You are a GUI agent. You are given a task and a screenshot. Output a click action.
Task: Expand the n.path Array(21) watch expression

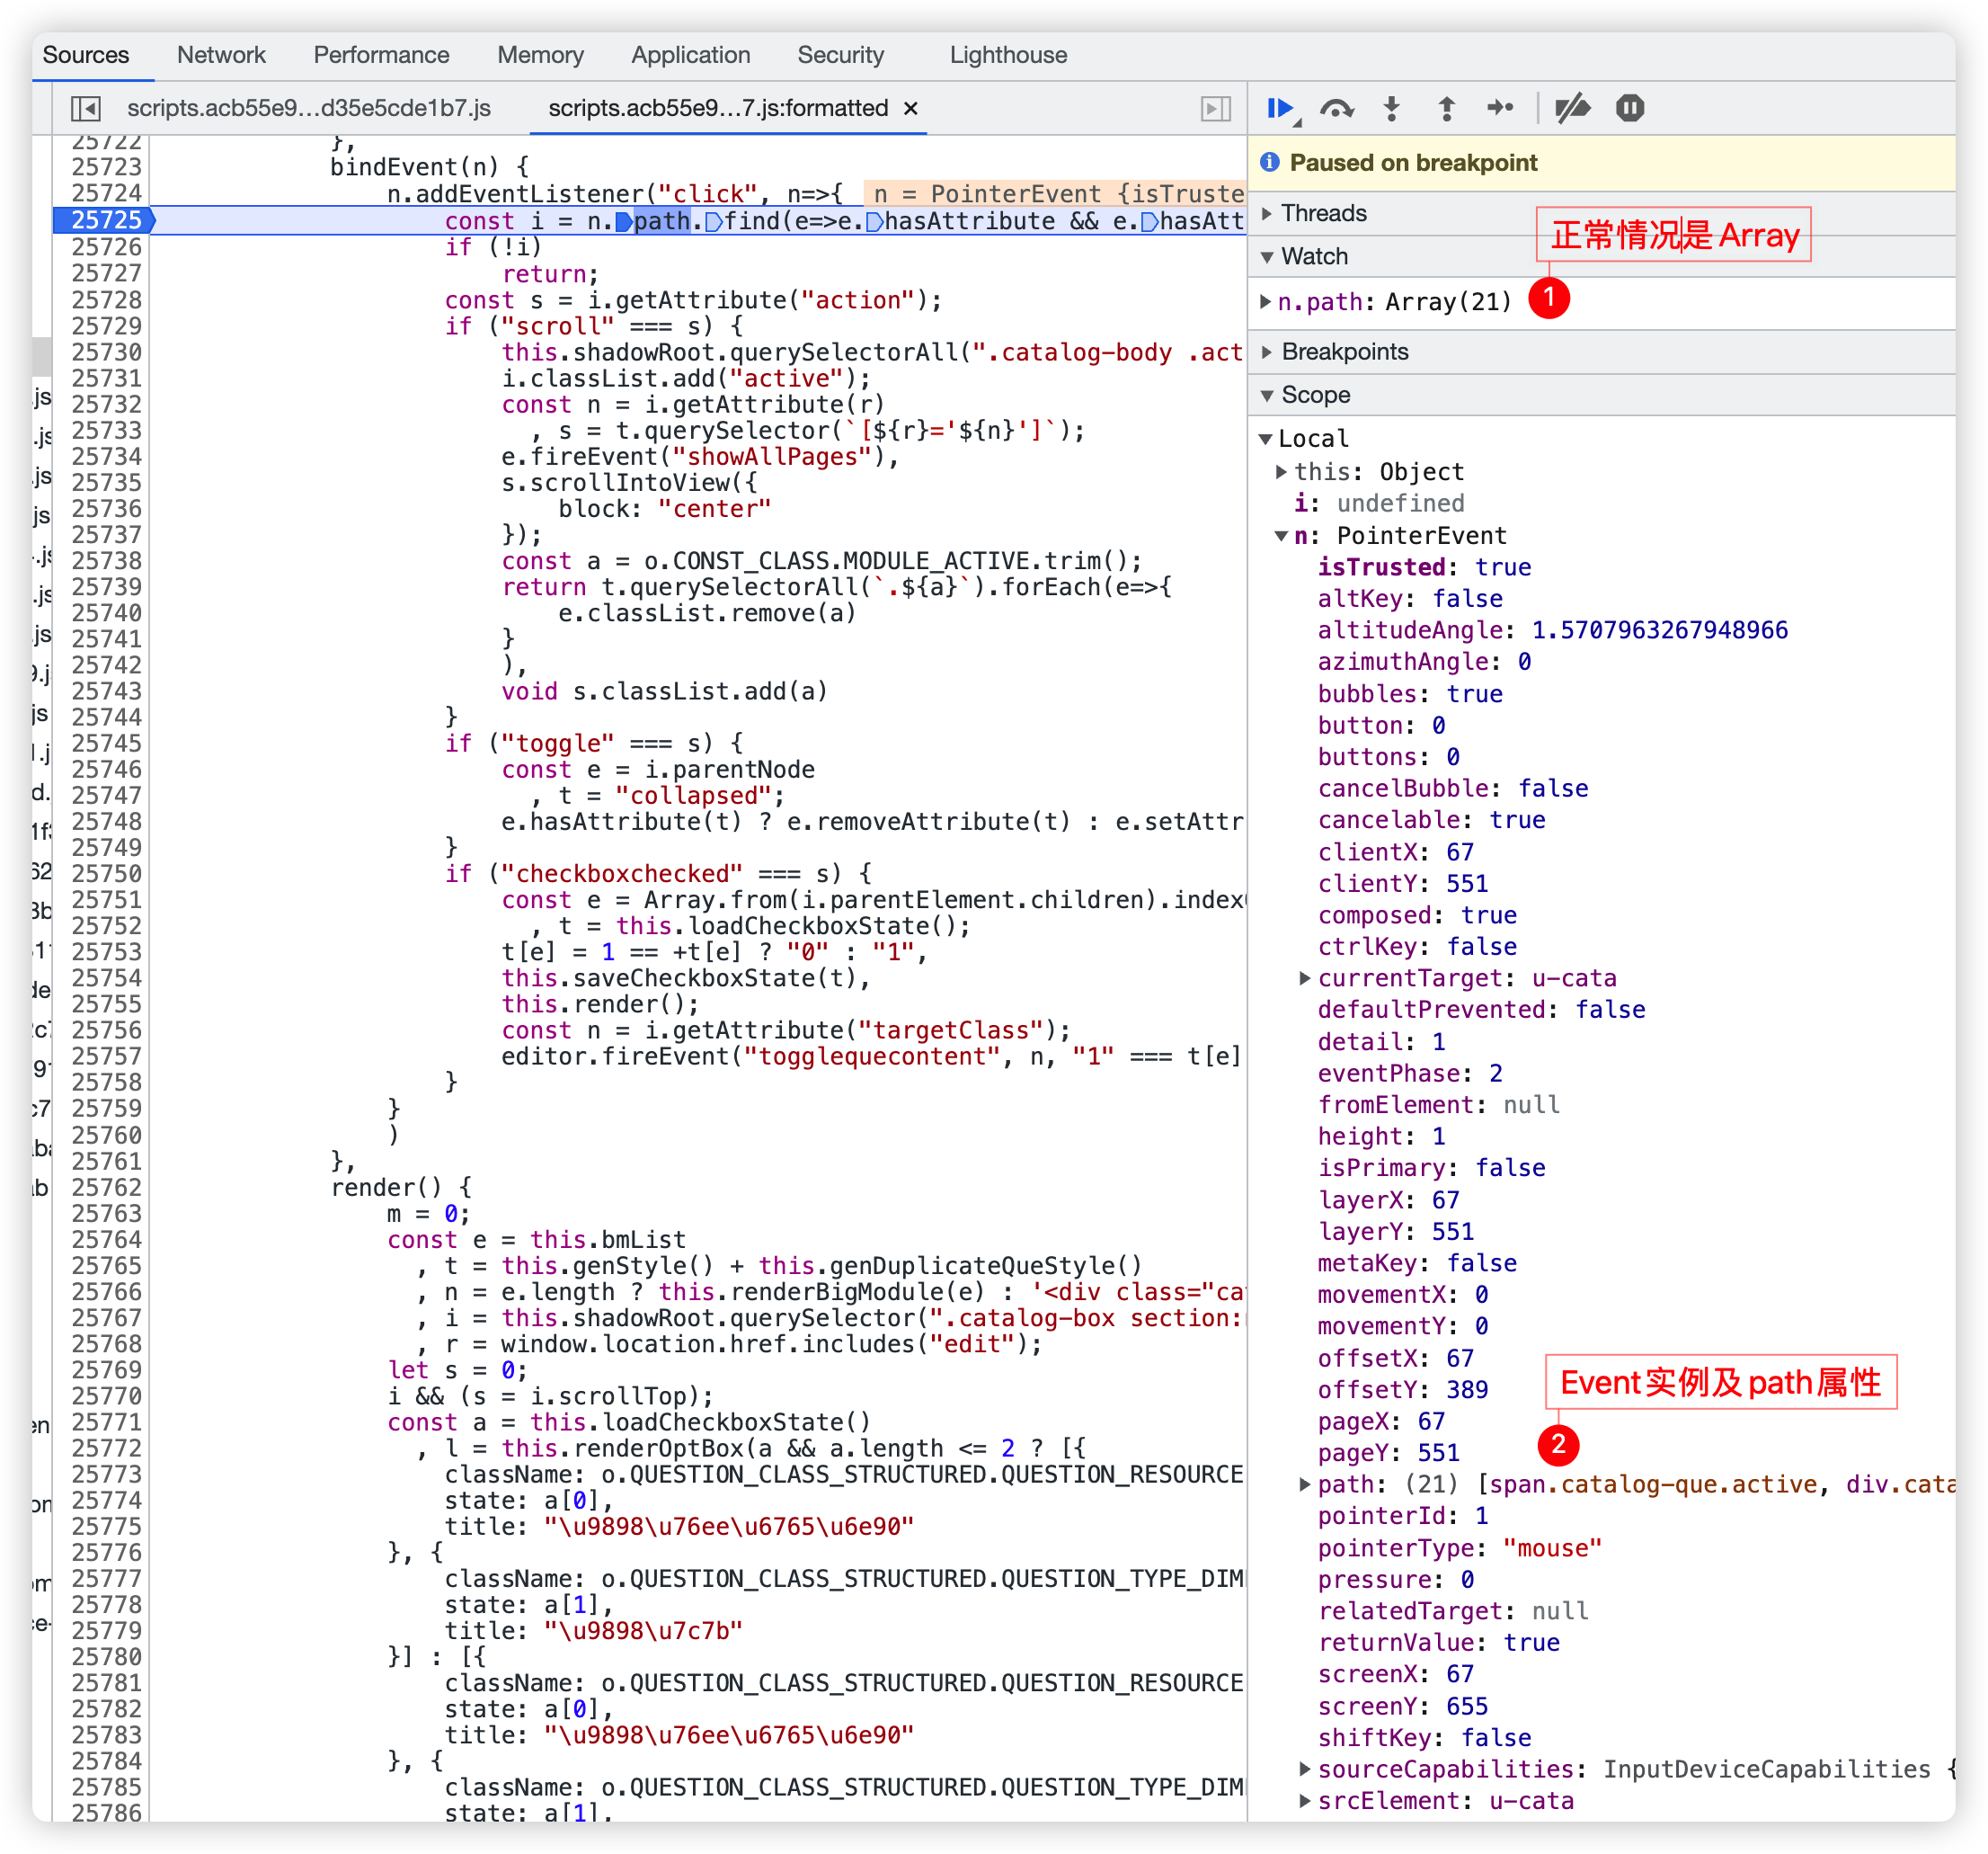click(1266, 301)
